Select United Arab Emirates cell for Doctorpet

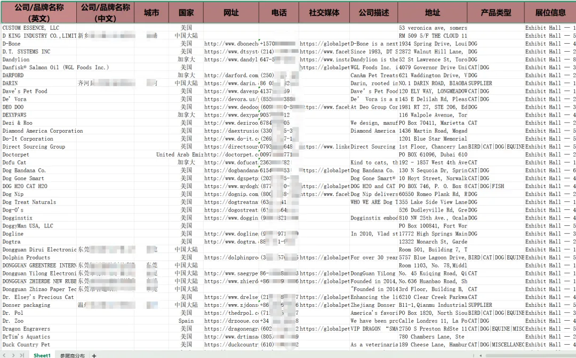coord(180,155)
